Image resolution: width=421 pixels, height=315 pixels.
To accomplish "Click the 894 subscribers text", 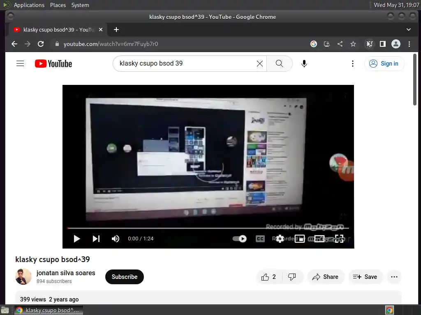I will 54,281.
